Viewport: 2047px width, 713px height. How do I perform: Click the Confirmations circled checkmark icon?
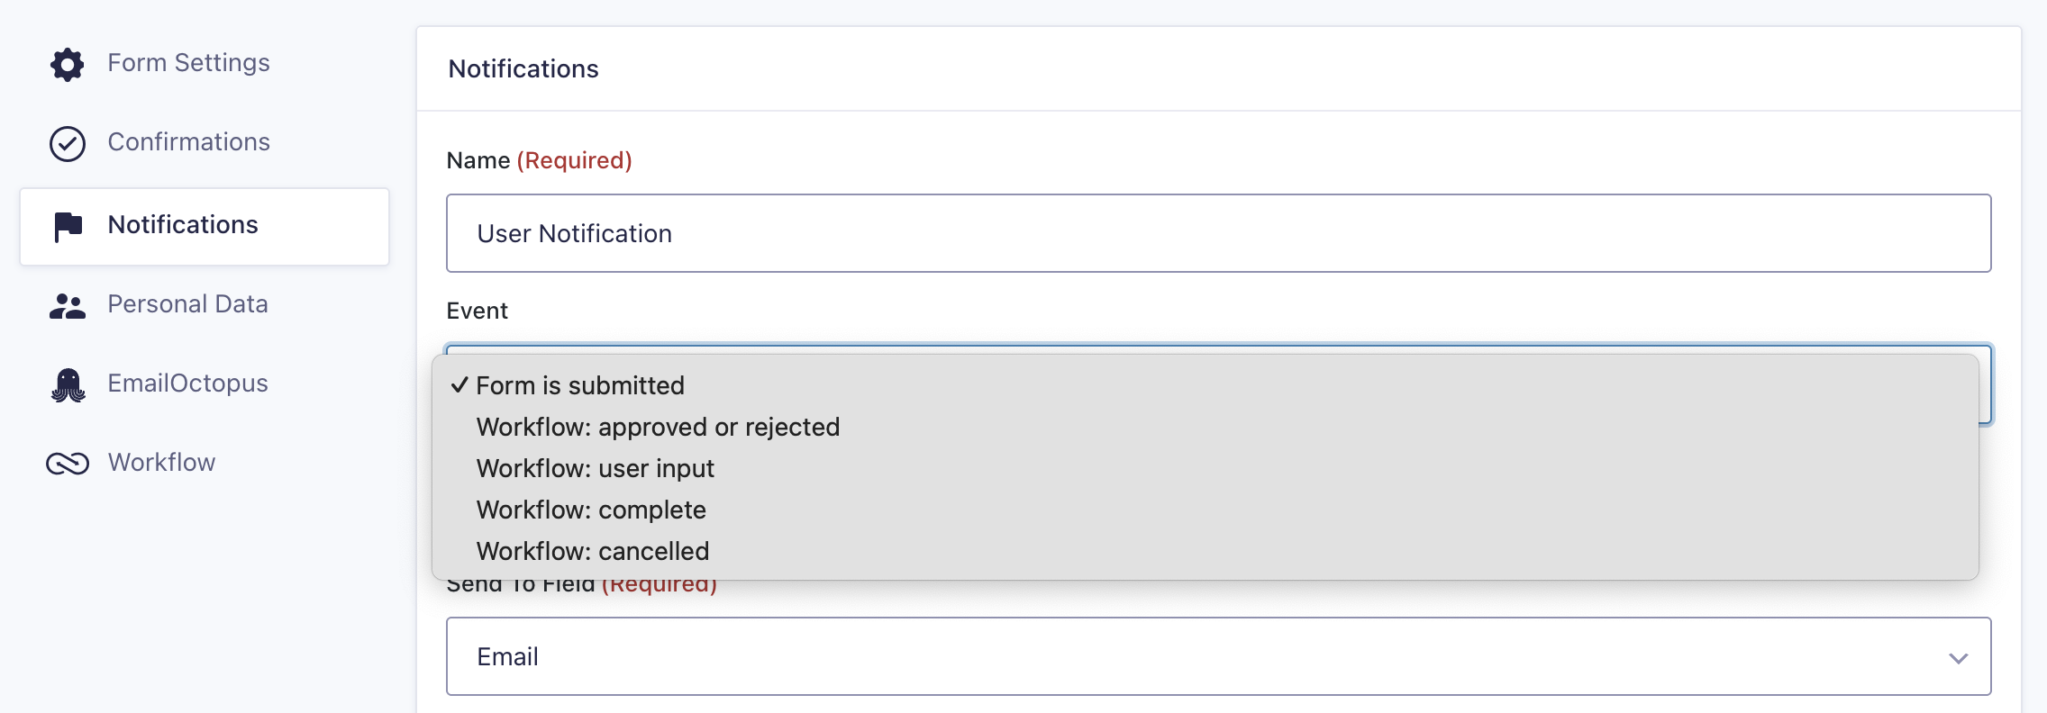coord(68,143)
